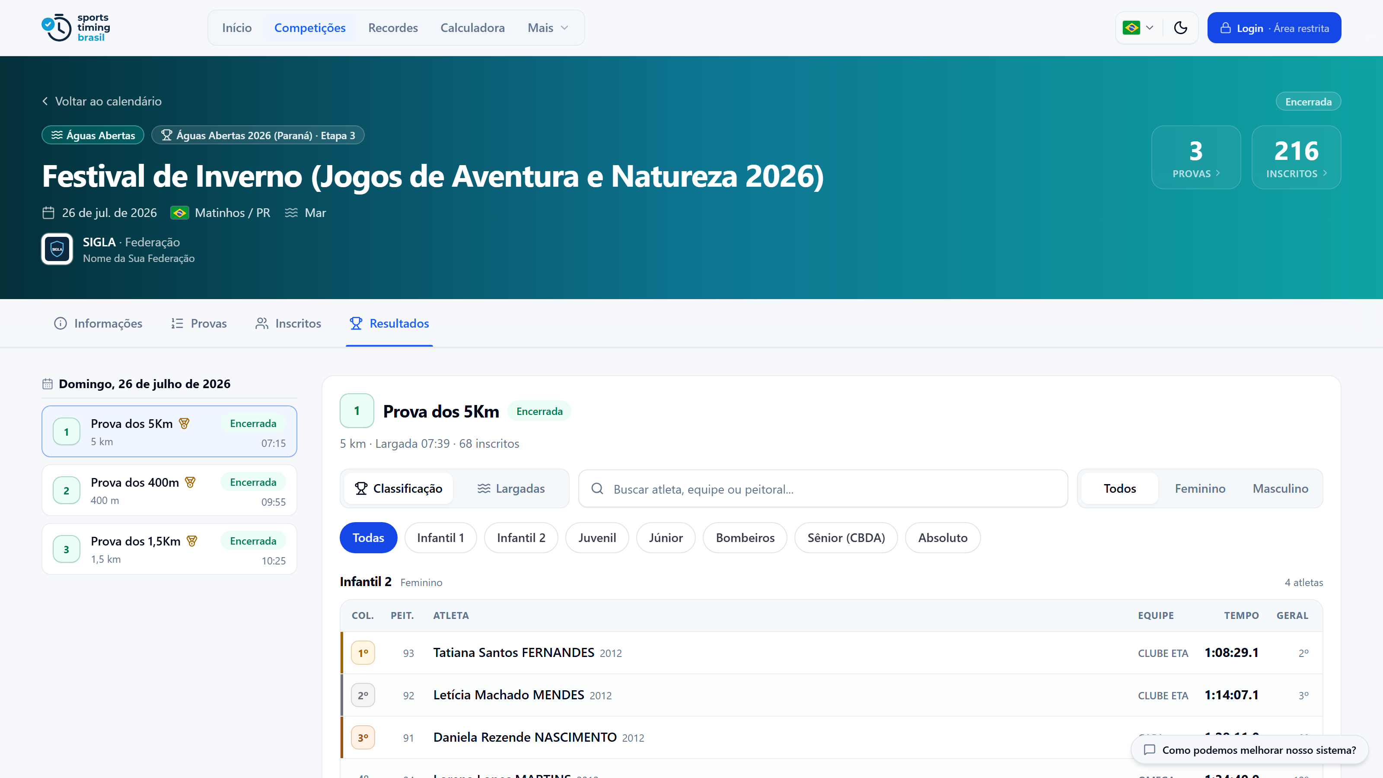Screen dimensions: 1383x778
Task: Switch to Classificação view
Action: (398, 488)
